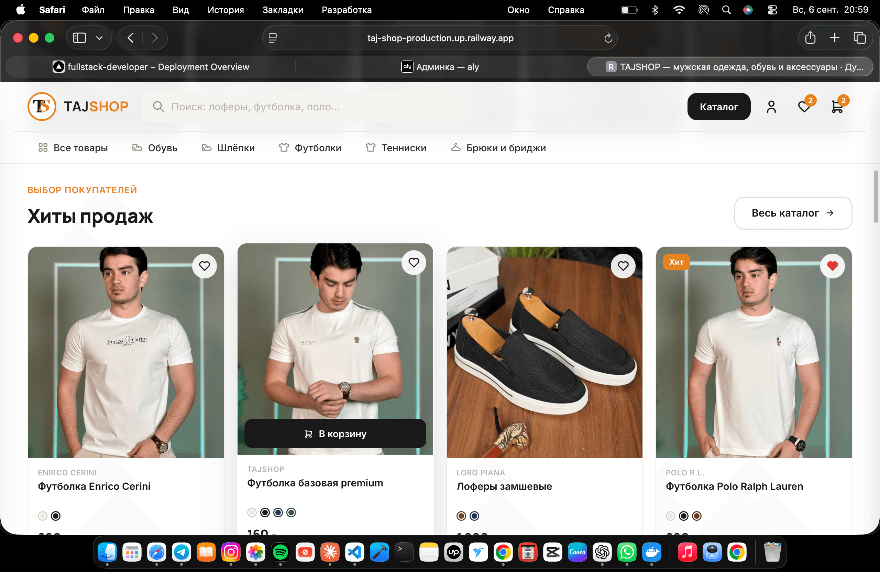880x572 pixels.
Task: Open the Файл menu
Action: 93,10
